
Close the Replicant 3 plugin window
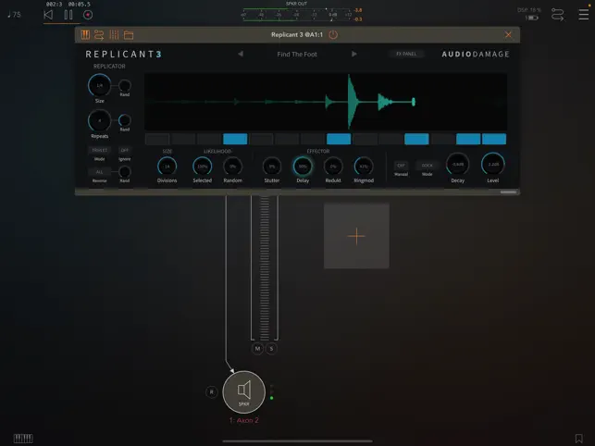click(x=508, y=35)
